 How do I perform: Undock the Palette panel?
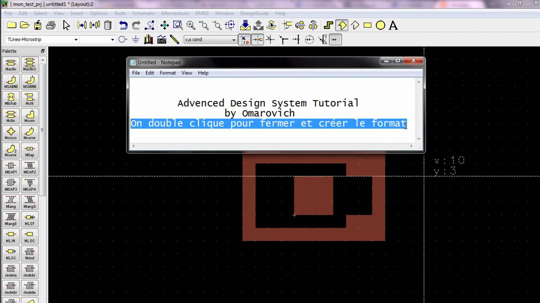pos(43,51)
